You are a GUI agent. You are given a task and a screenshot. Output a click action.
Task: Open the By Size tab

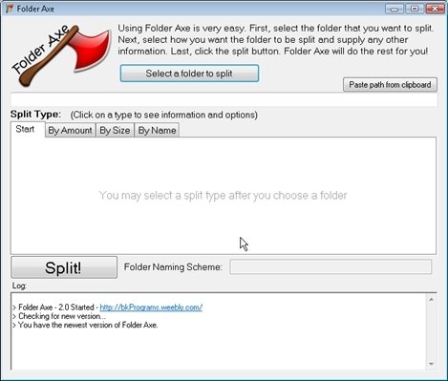115,131
